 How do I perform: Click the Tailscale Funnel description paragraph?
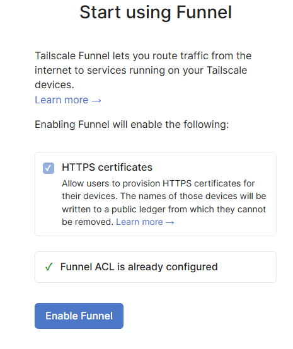(143, 71)
